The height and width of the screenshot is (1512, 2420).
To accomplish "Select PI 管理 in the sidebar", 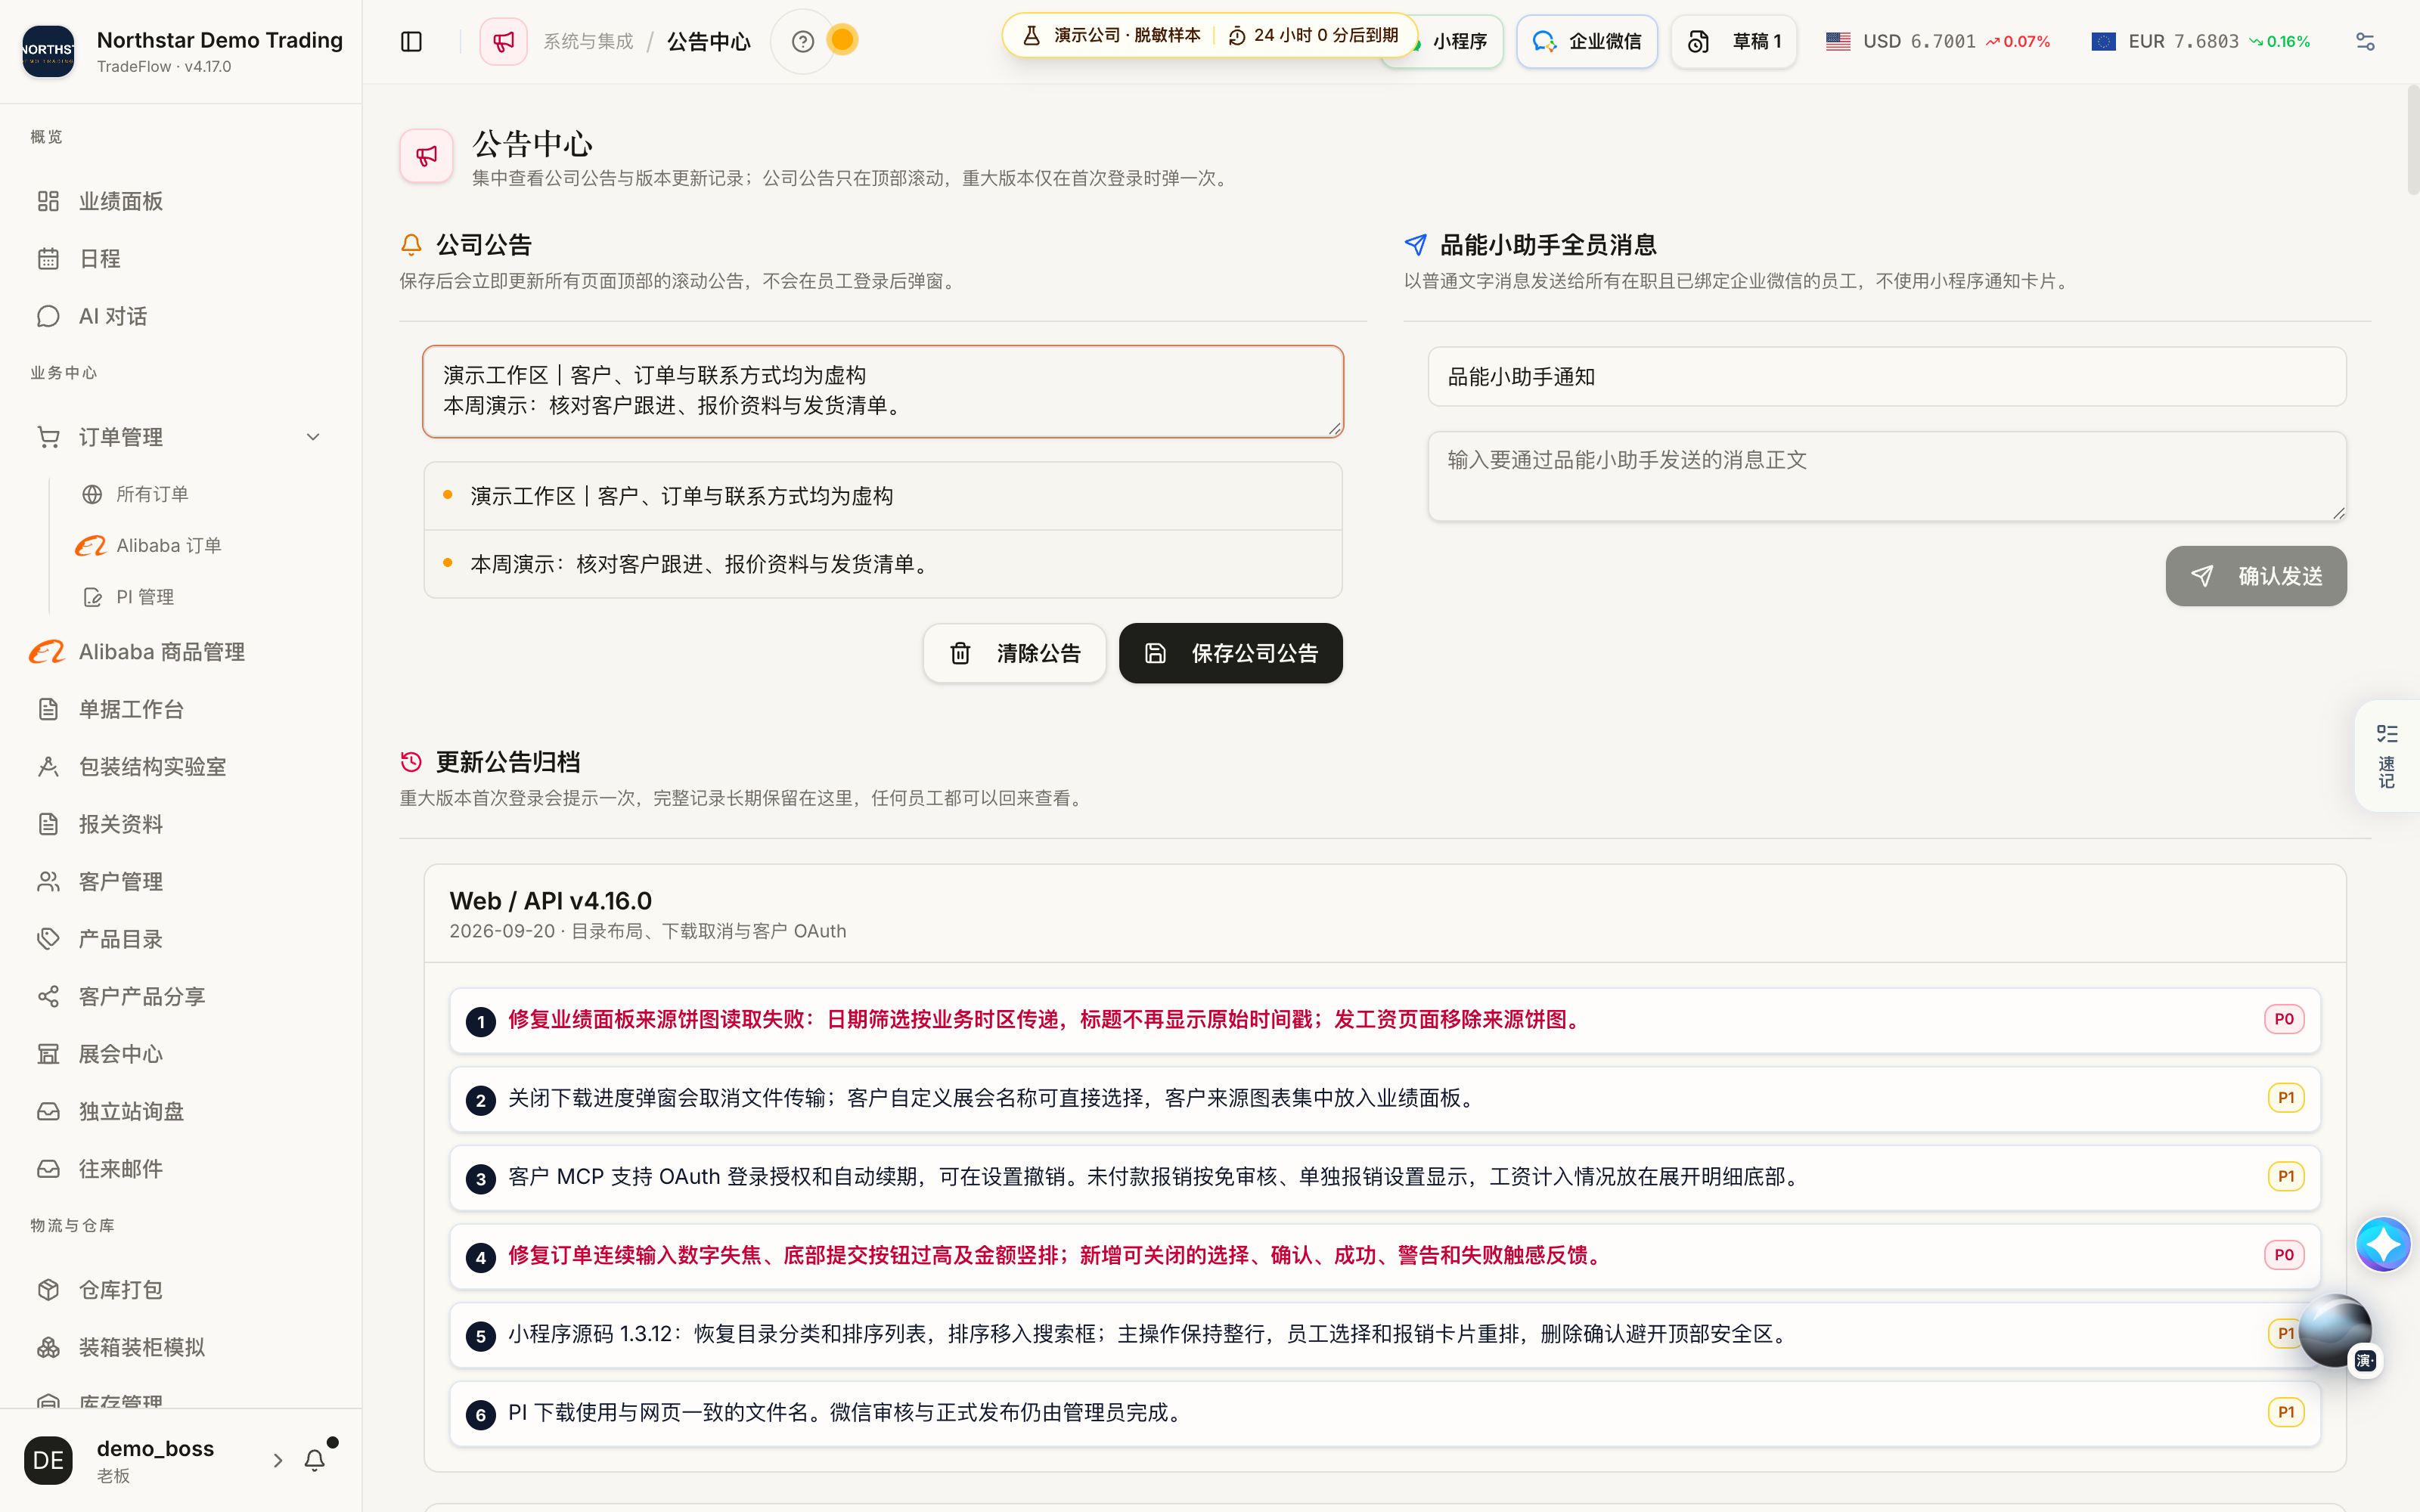I will point(145,597).
